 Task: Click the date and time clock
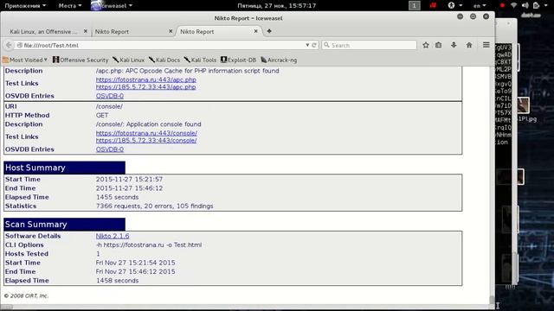(x=277, y=5)
